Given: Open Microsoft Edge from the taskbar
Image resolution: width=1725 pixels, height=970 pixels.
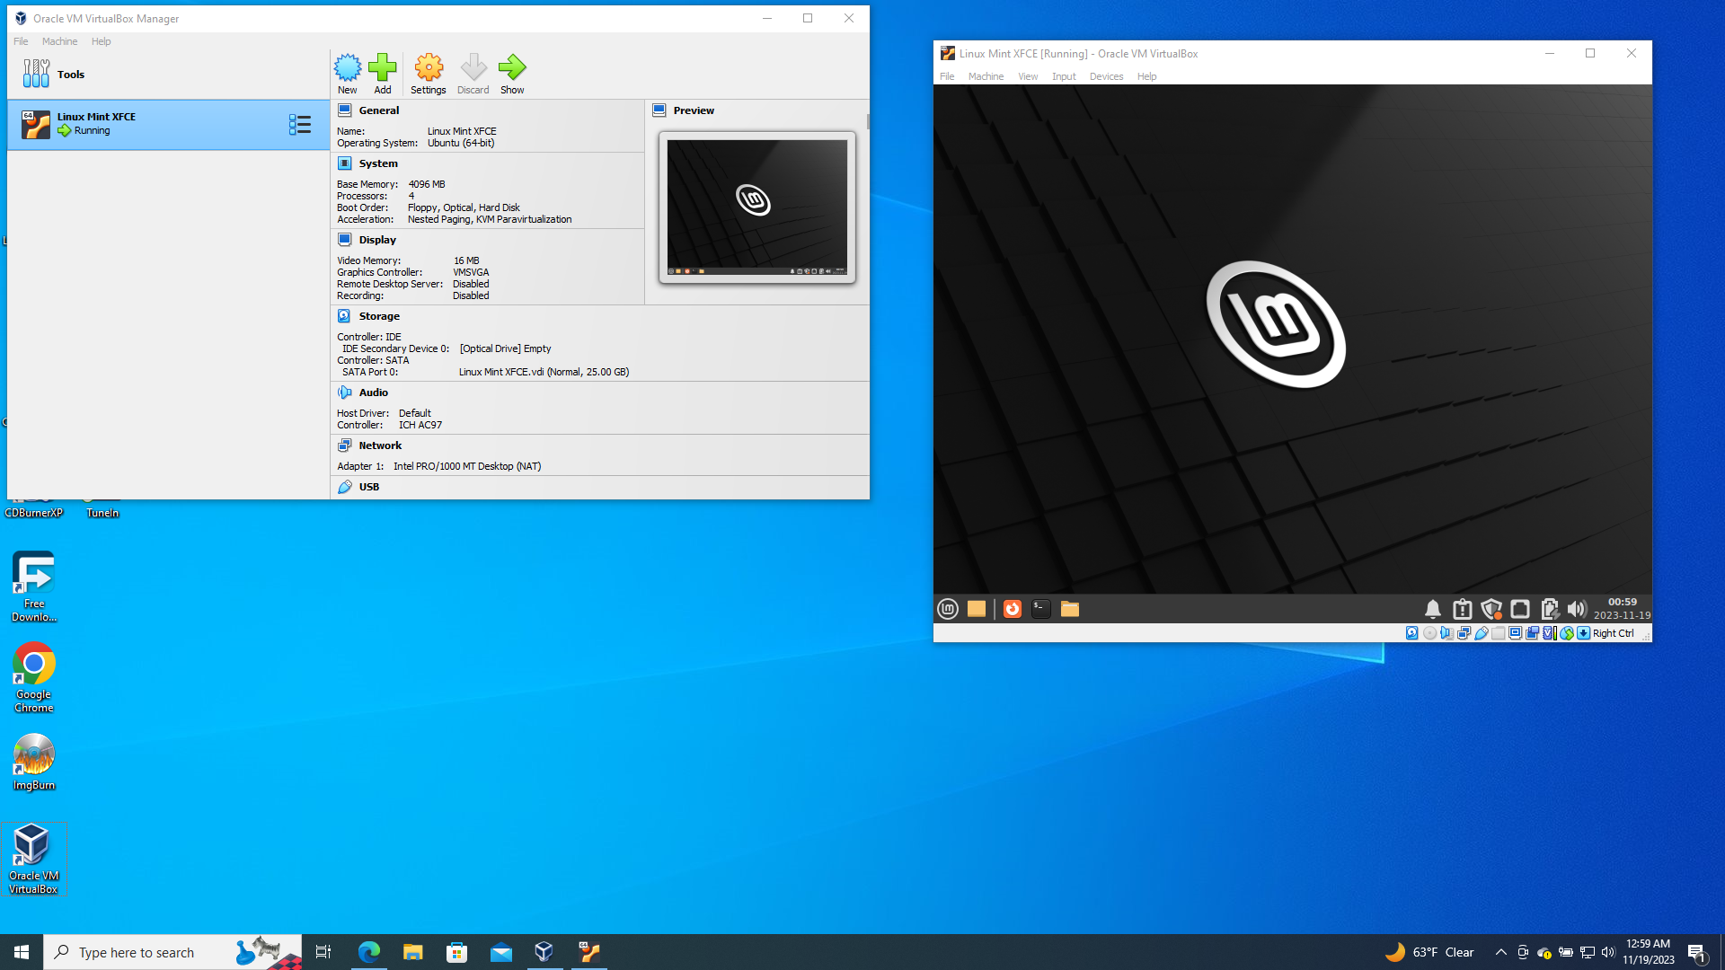Looking at the screenshot, I should (x=368, y=952).
